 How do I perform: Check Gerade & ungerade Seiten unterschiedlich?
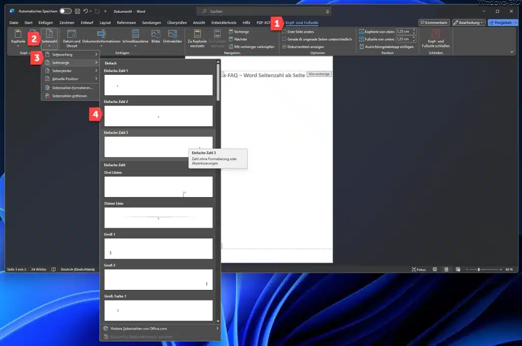[x=284, y=39]
